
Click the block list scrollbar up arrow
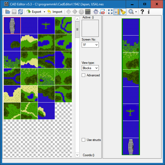coord(77,19)
